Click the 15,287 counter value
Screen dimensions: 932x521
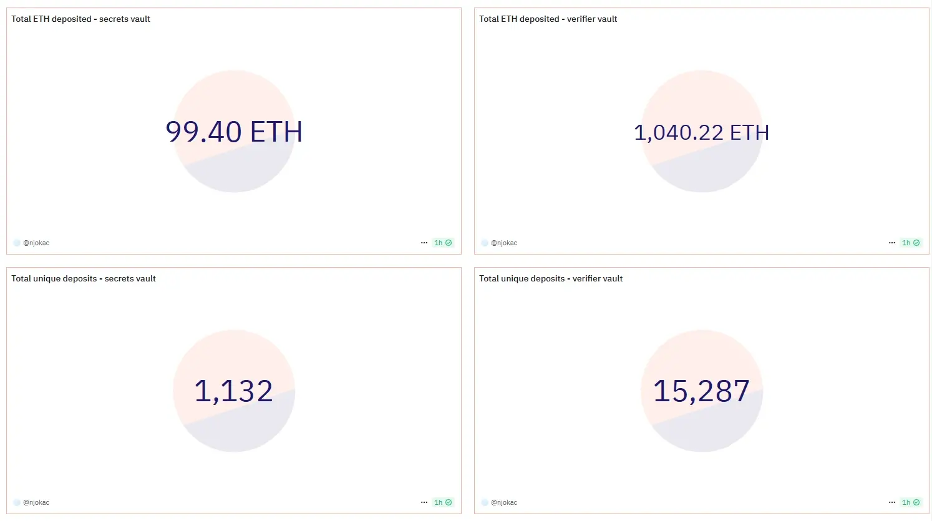(x=701, y=391)
